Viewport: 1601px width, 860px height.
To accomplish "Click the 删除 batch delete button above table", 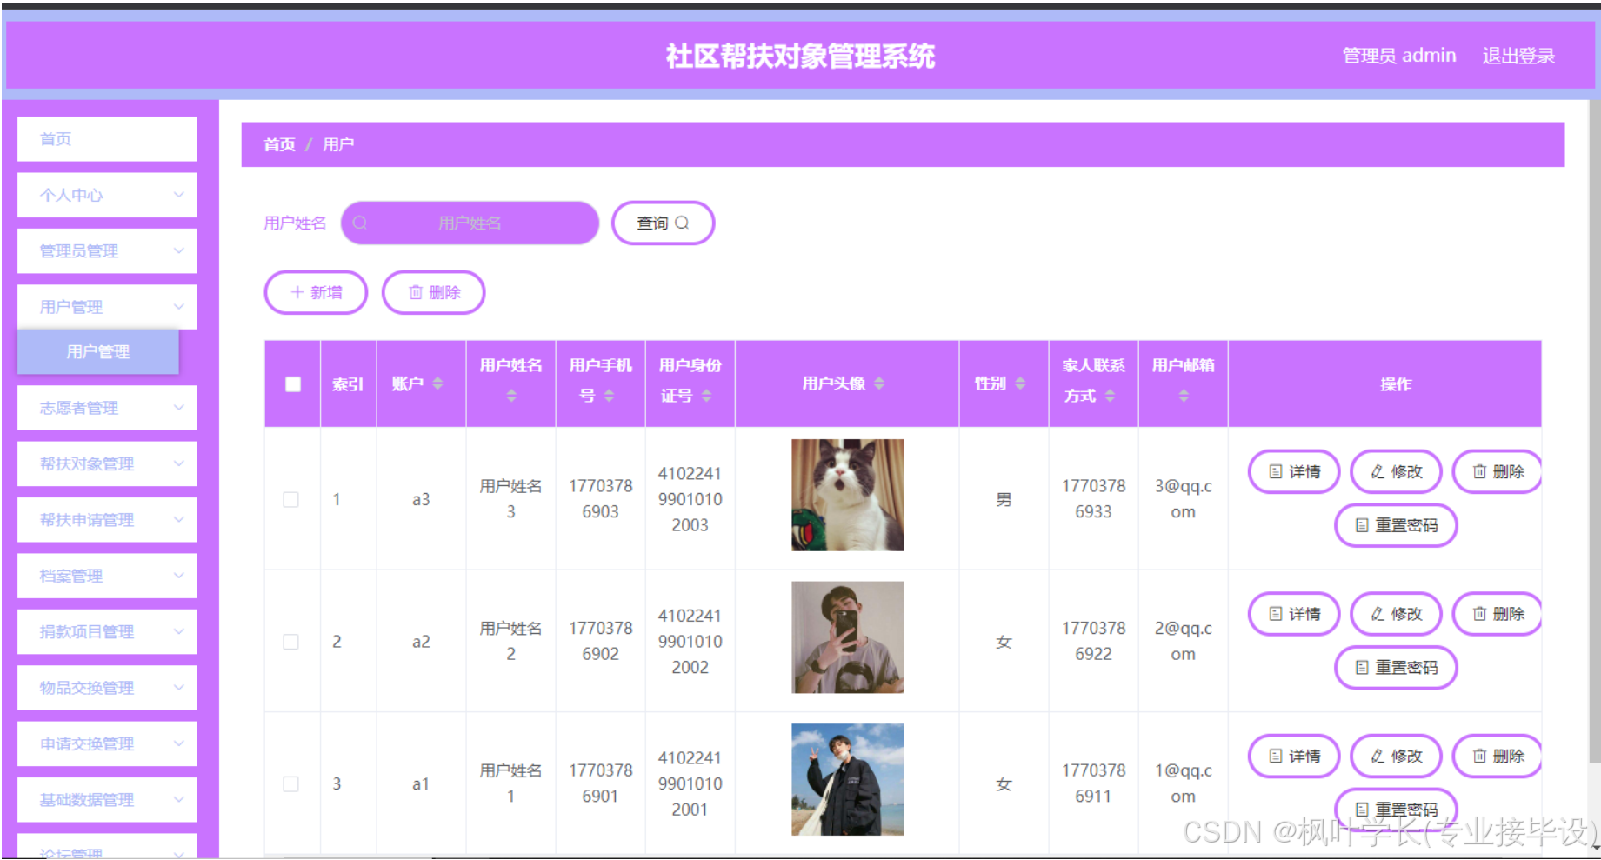I will 434,292.
